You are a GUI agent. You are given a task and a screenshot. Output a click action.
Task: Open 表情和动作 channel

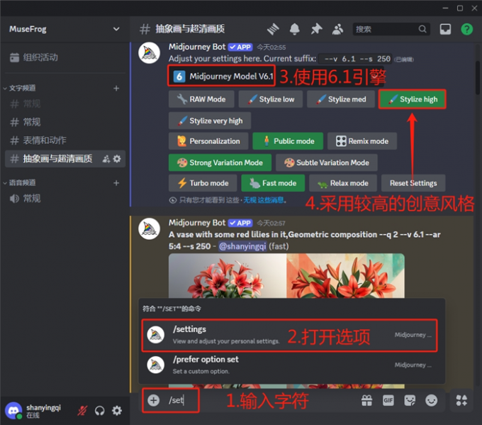[65, 140]
